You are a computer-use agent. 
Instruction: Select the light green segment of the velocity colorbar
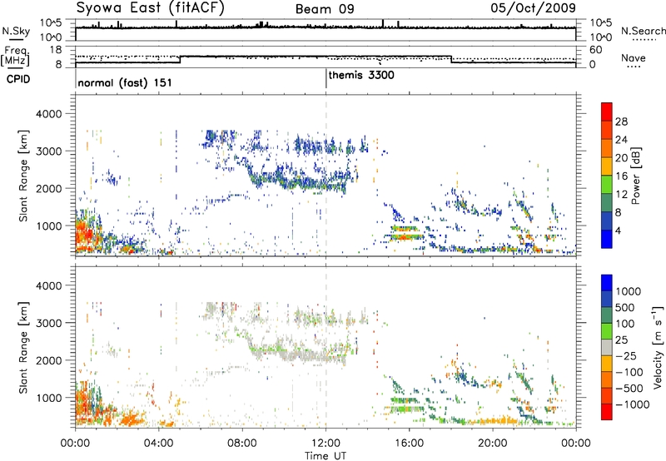(x=607, y=331)
